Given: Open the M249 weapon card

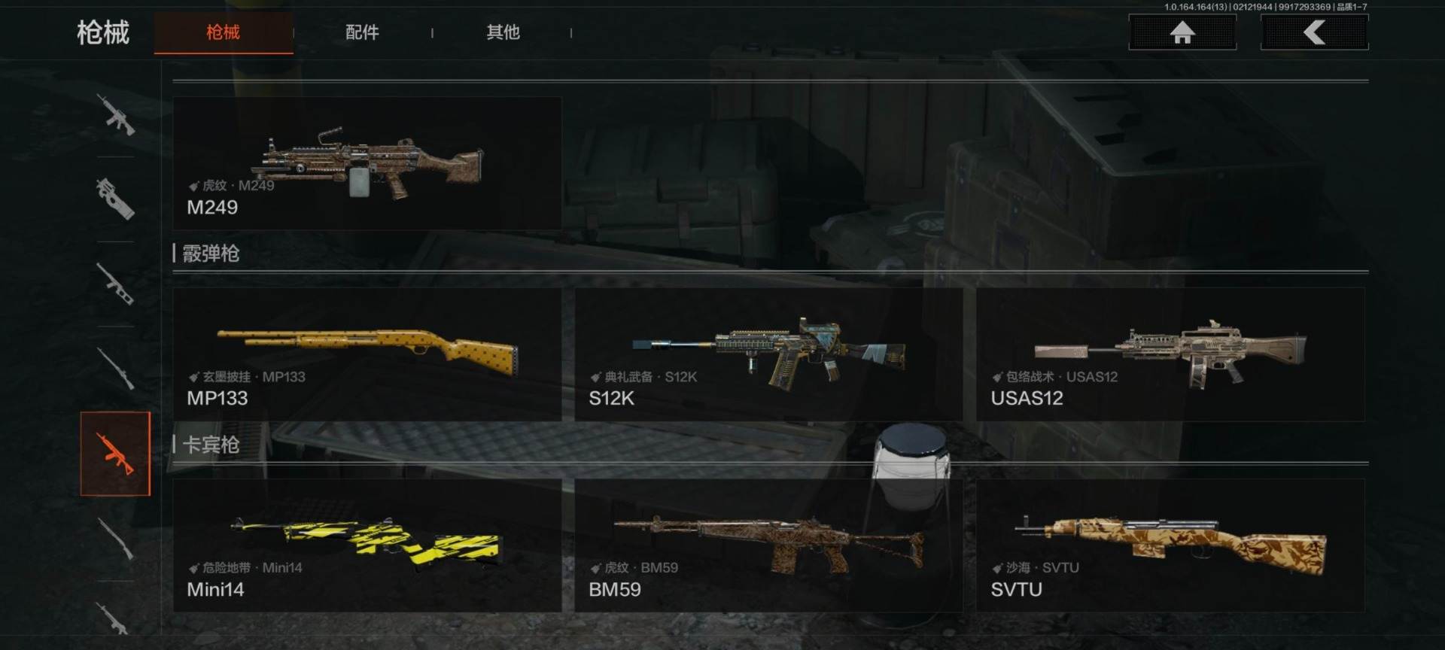Looking at the screenshot, I should [x=367, y=162].
